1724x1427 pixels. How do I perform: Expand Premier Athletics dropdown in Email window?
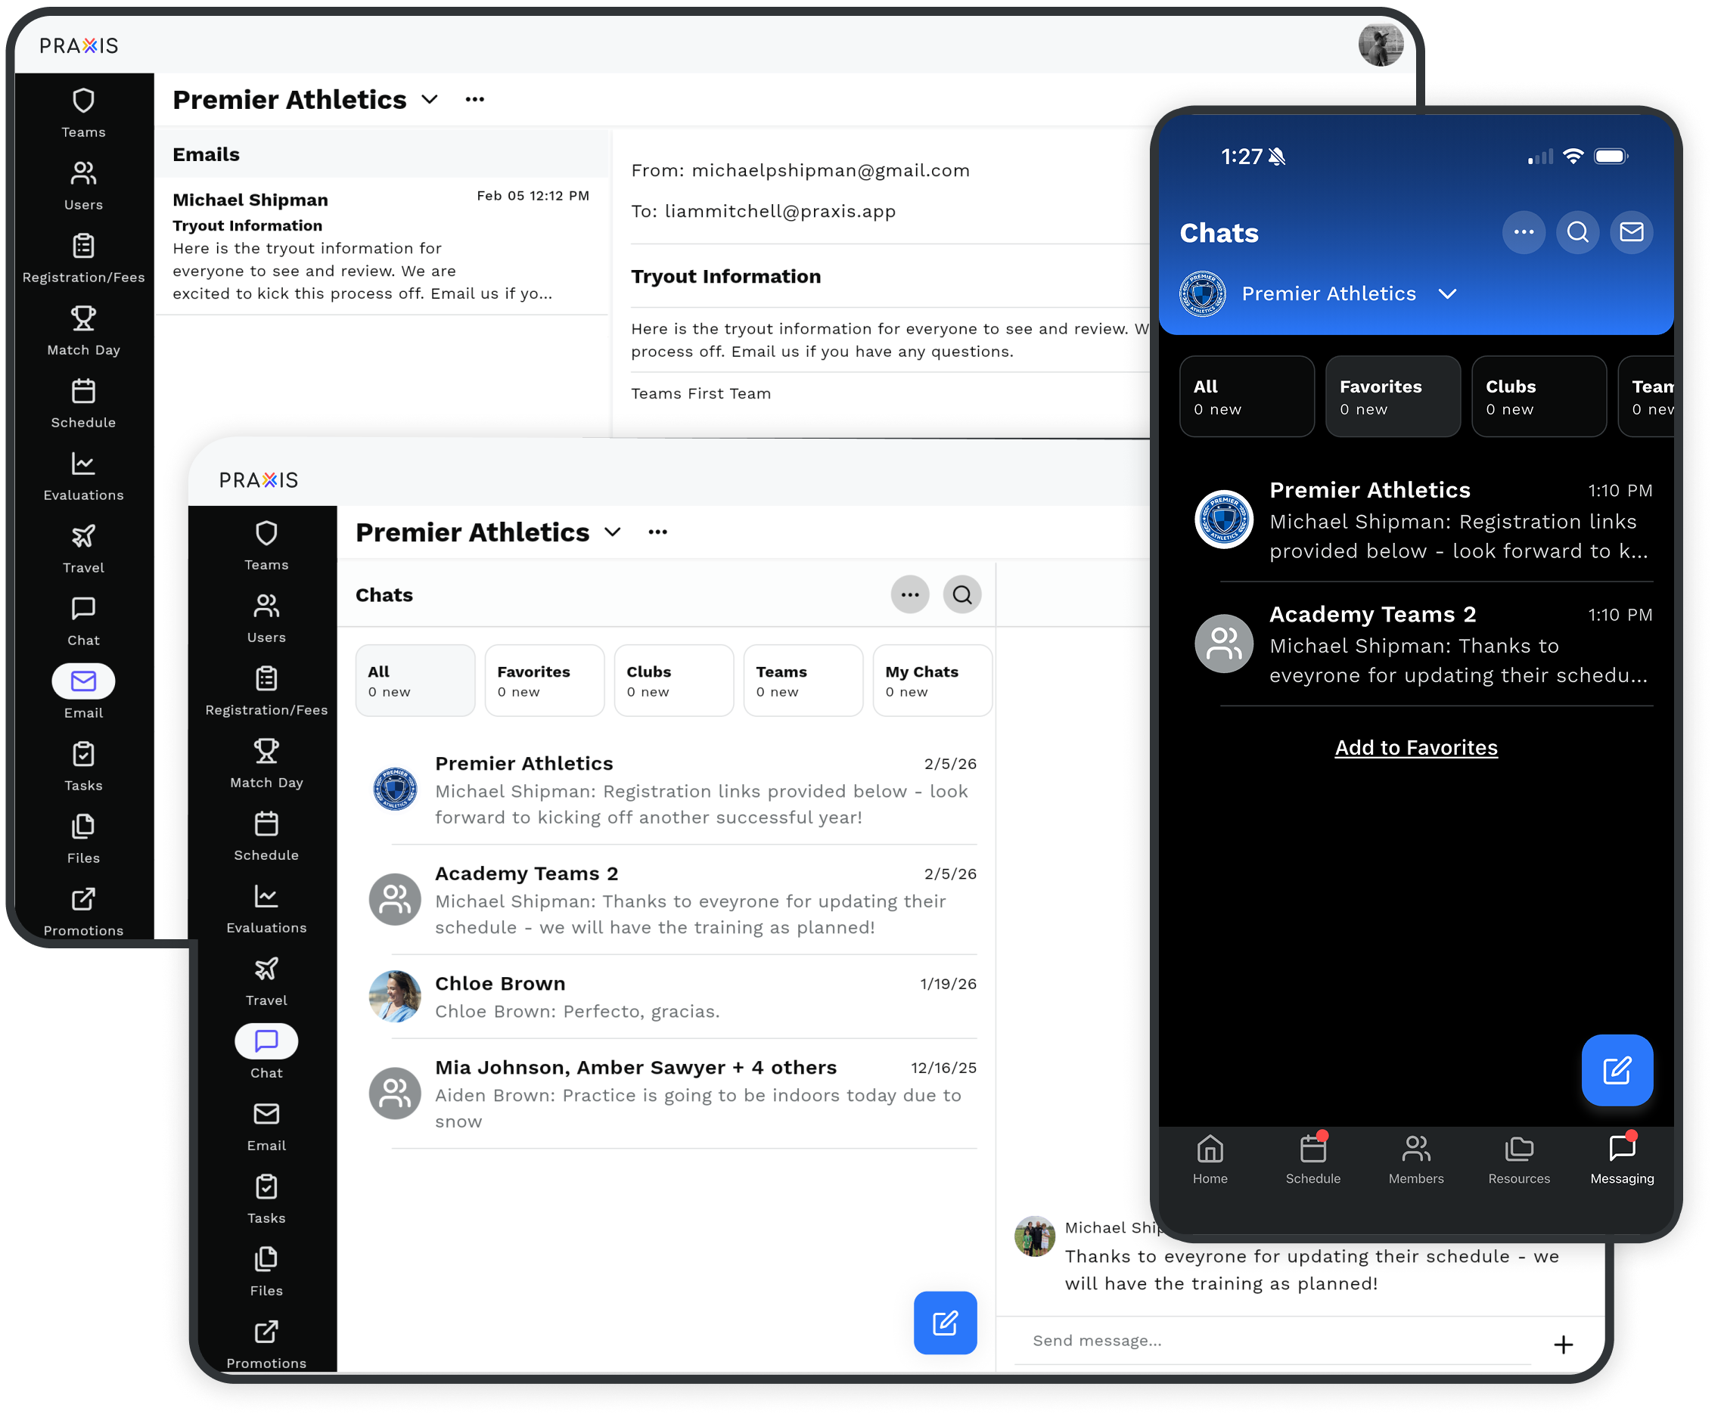click(430, 100)
